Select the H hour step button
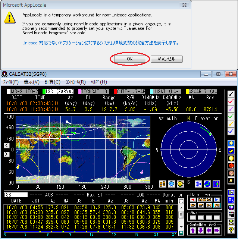 point(209,205)
